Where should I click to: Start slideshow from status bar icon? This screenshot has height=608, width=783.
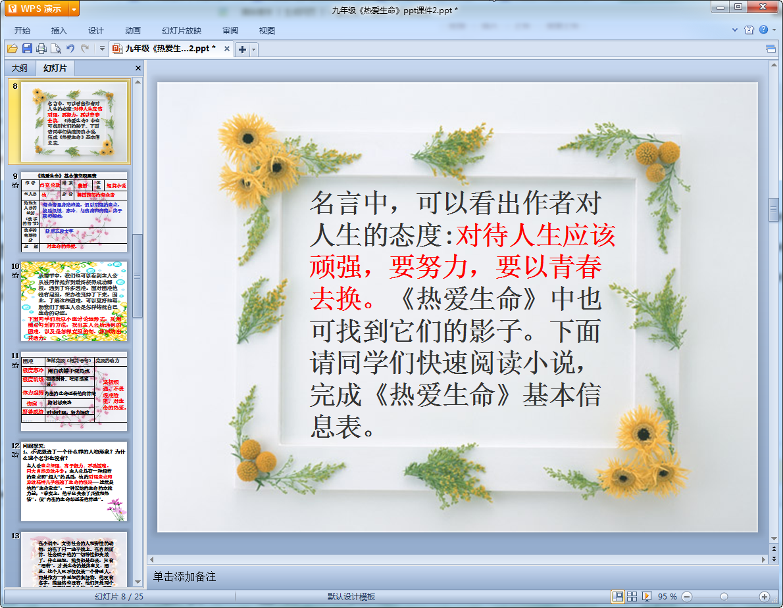647,597
